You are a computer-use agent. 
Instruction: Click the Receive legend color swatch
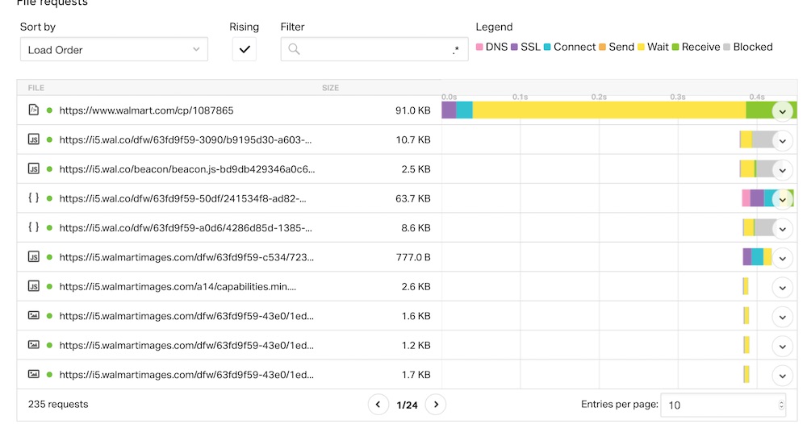[675, 48]
